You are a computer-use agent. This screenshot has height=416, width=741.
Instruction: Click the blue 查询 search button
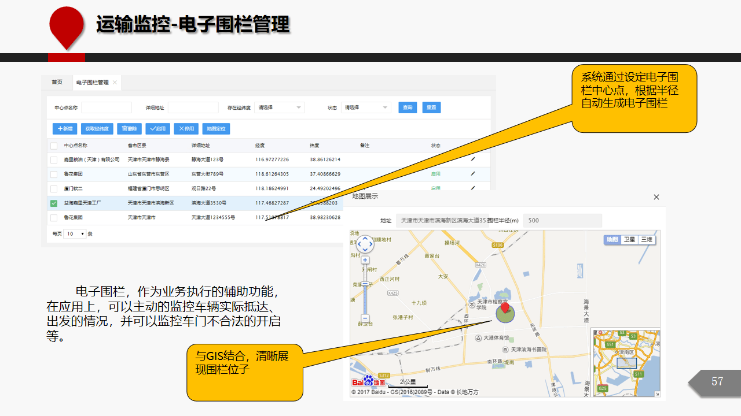click(x=408, y=107)
